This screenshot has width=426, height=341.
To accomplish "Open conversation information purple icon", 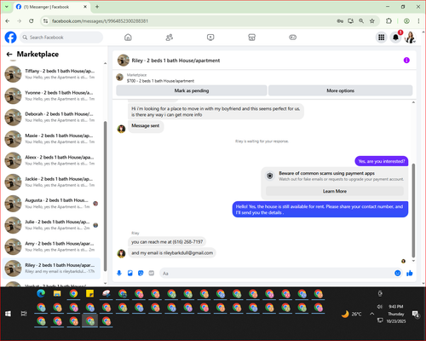I will (406, 61).
